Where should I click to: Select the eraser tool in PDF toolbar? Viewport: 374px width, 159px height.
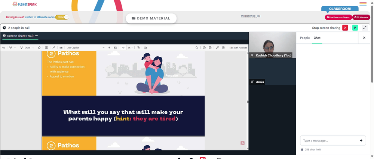(39, 48)
